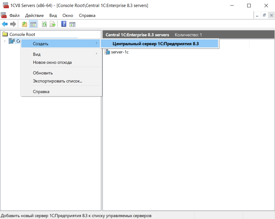The height and width of the screenshot is (219, 275).
Task: Select Создать in the context menu
Action: [61, 44]
